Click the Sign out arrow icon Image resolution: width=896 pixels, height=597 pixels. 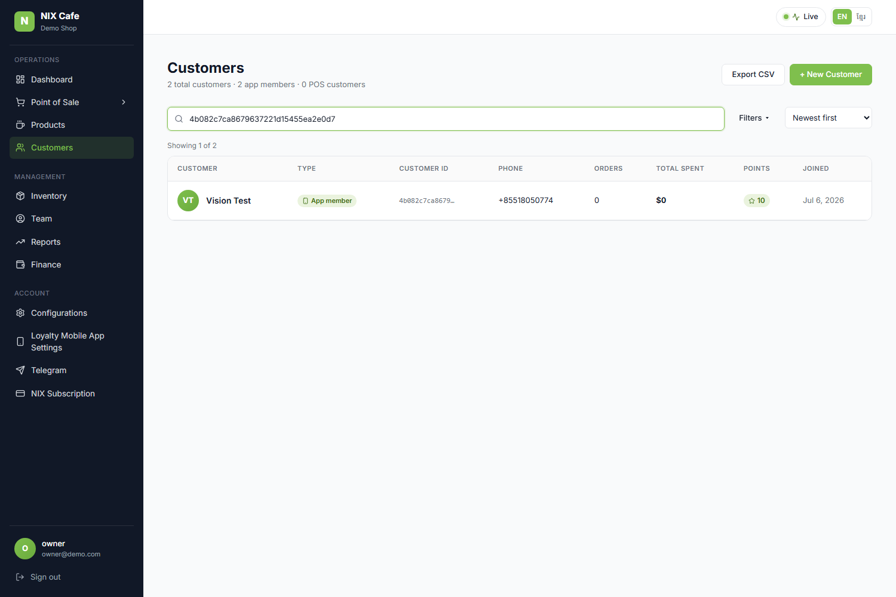point(20,577)
